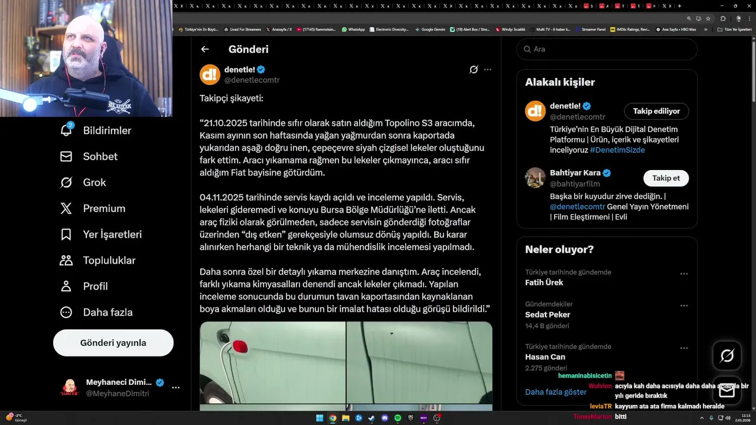Open the @denetlecomtr handle on the post
This screenshot has height=425, width=756.
[252, 80]
